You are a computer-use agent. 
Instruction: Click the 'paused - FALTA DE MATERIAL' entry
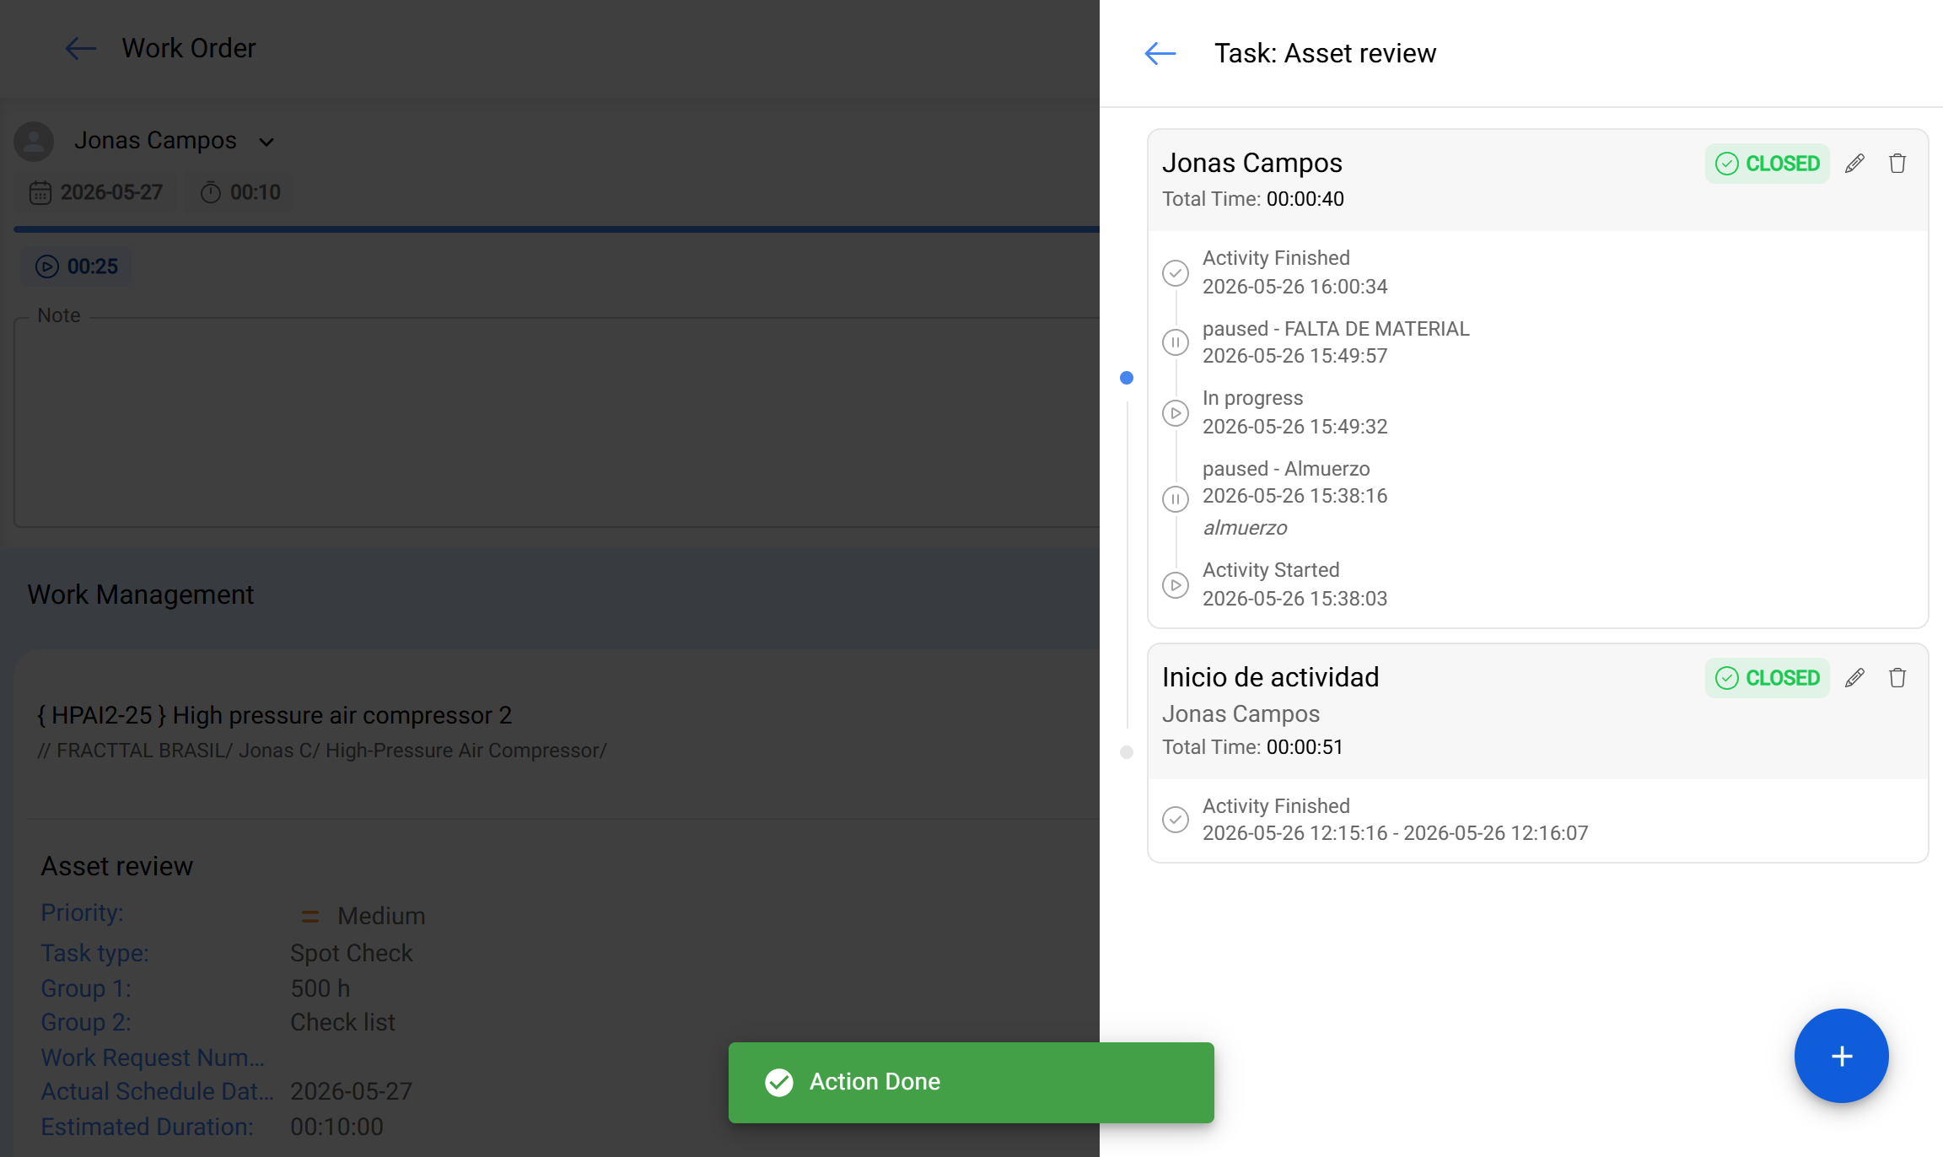[1336, 329]
